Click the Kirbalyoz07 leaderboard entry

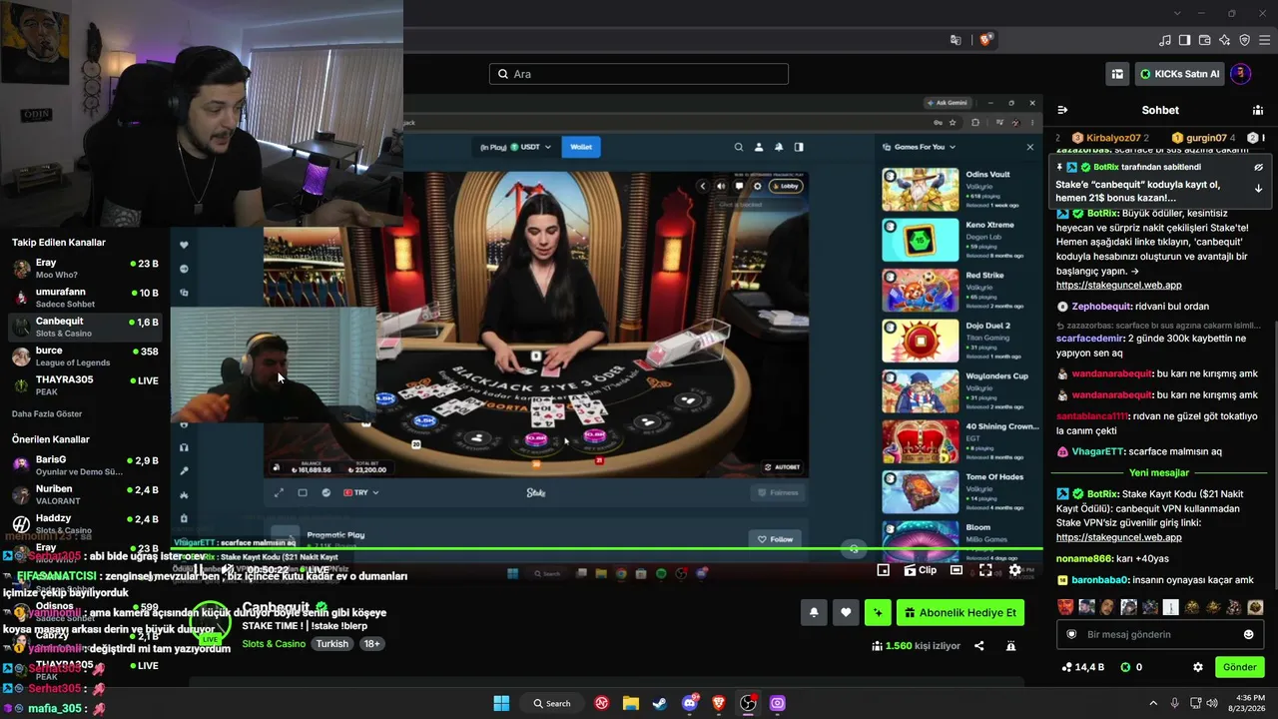(x=1112, y=138)
